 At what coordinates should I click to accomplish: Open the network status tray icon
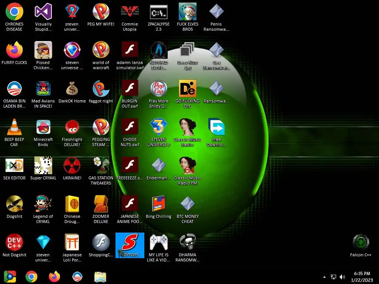coord(333,277)
